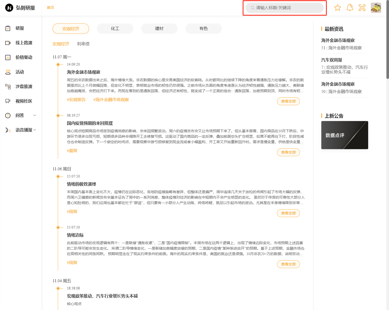This screenshot has width=389, height=310.
Task: Click the 11.04 周五 date heading
Action: [x=62, y=281]
